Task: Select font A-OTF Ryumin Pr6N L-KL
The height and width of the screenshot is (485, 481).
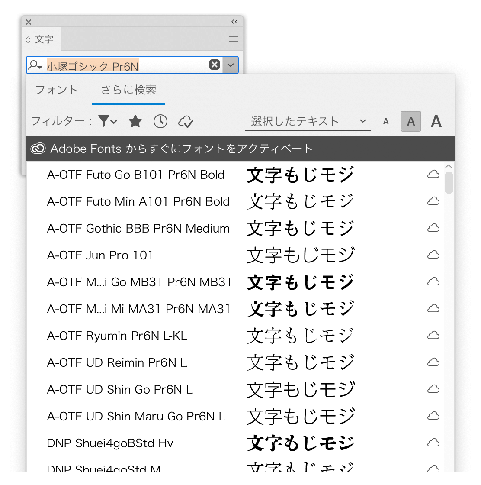Action: pos(117,336)
